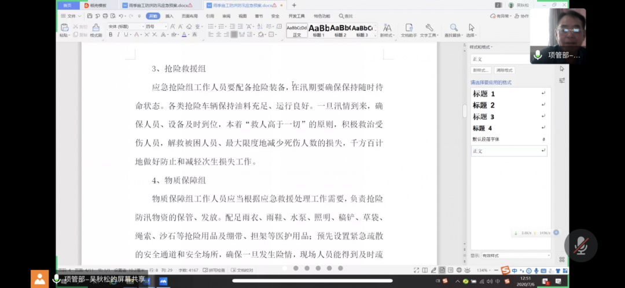Click the font color A swatch

point(185,35)
